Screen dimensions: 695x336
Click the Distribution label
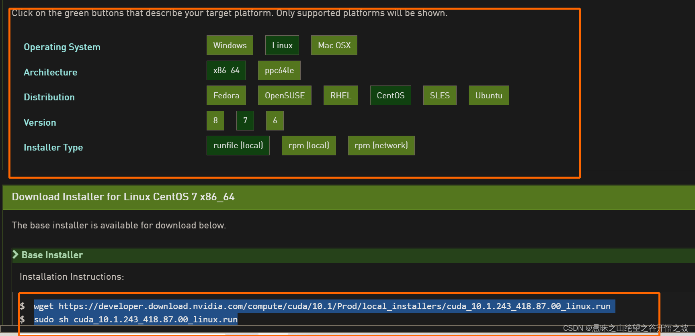click(49, 97)
